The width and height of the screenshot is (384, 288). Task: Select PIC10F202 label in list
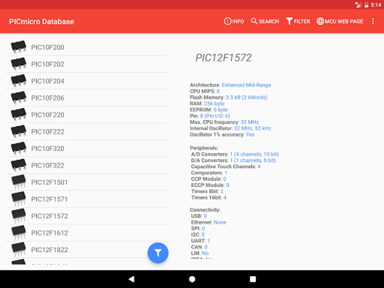(48, 64)
